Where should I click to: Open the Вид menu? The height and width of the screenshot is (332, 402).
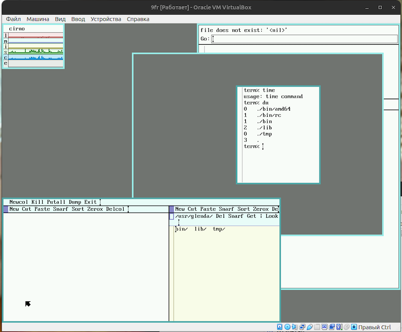[60, 19]
